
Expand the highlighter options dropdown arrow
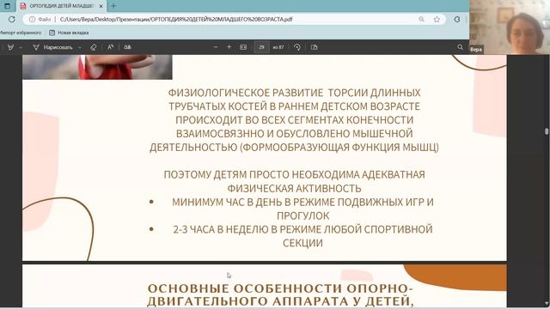click(21, 47)
